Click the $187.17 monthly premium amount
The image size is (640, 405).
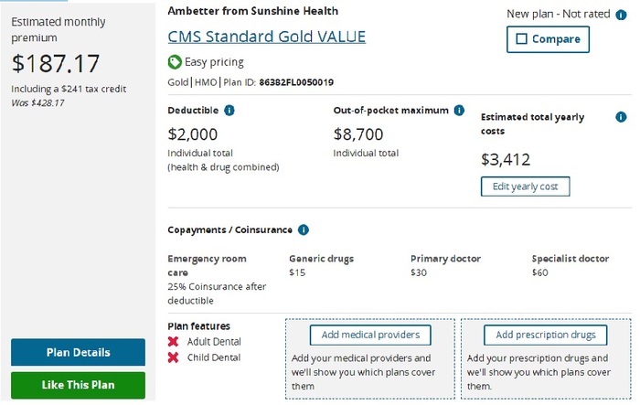[x=56, y=64]
